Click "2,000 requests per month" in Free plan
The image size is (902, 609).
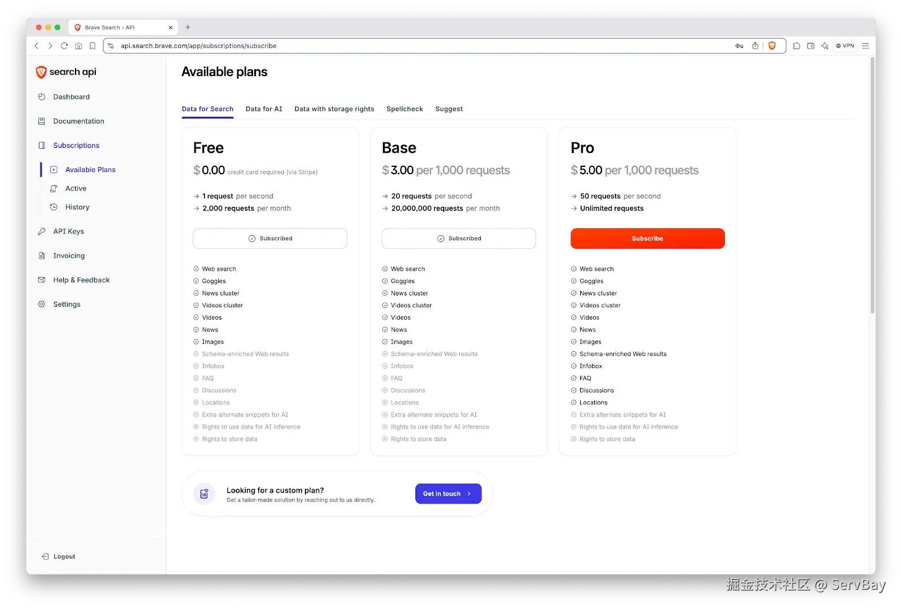pos(246,209)
